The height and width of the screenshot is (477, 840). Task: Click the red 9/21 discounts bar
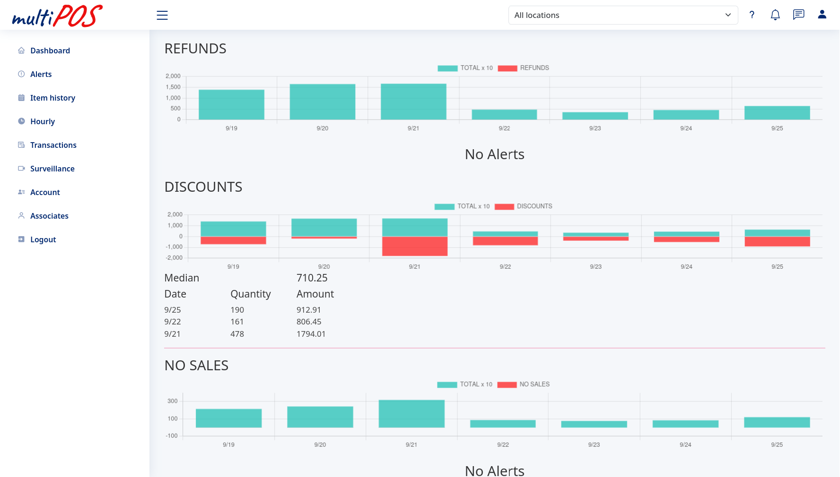(414, 246)
